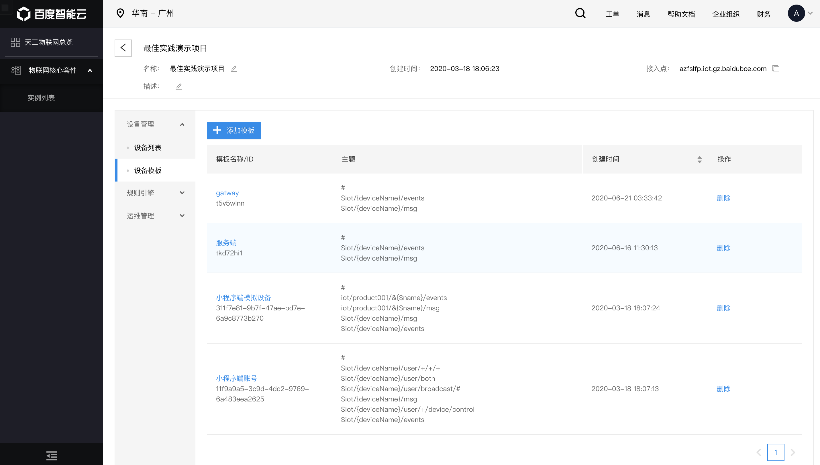This screenshot has height=465, width=820.
Task: Go to page 1
Action: pos(776,452)
